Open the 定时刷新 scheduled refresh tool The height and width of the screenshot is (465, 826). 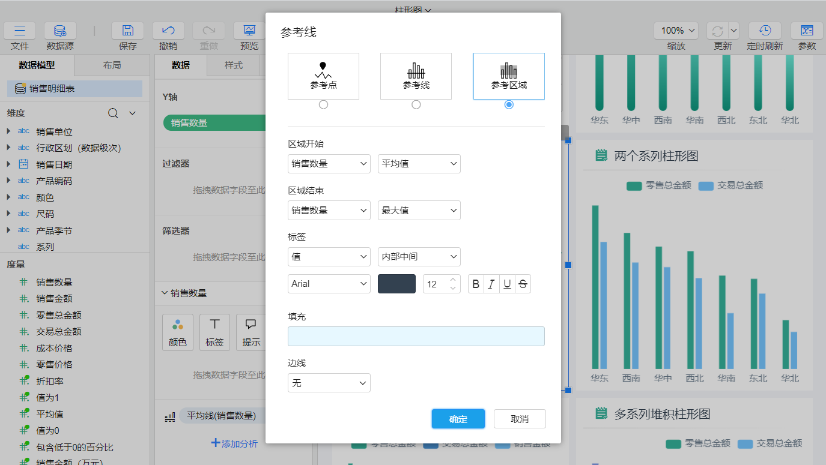pyautogui.click(x=764, y=30)
